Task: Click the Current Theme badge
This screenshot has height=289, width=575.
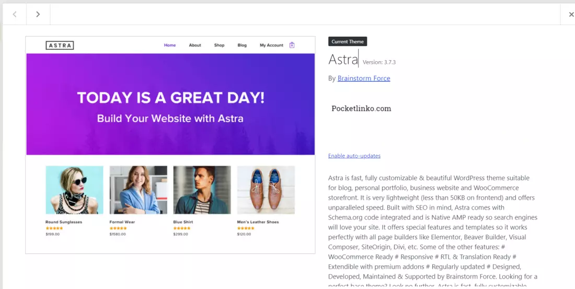Action: pos(348,42)
